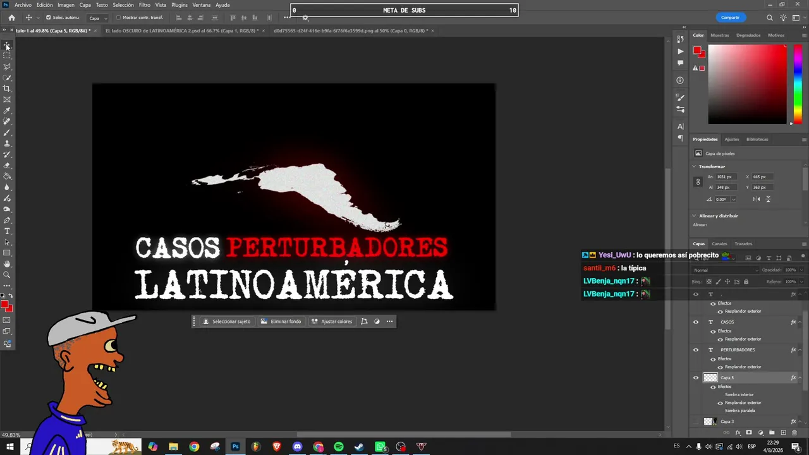Select the Eraser tool
The height and width of the screenshot is (455, 809).
click(7, 166)
